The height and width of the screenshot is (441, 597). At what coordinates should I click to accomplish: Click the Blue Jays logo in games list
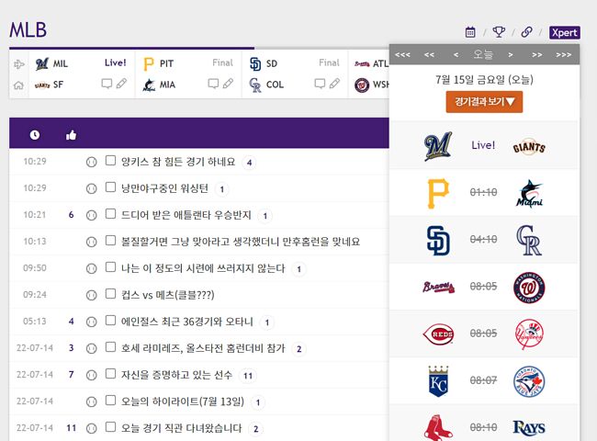(x=529, y=381)
